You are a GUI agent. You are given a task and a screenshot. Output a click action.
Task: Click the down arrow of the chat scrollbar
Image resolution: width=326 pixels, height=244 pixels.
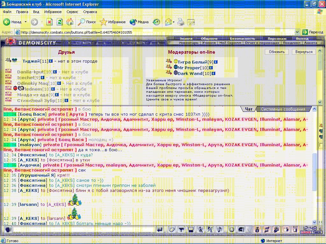(314, 222)
